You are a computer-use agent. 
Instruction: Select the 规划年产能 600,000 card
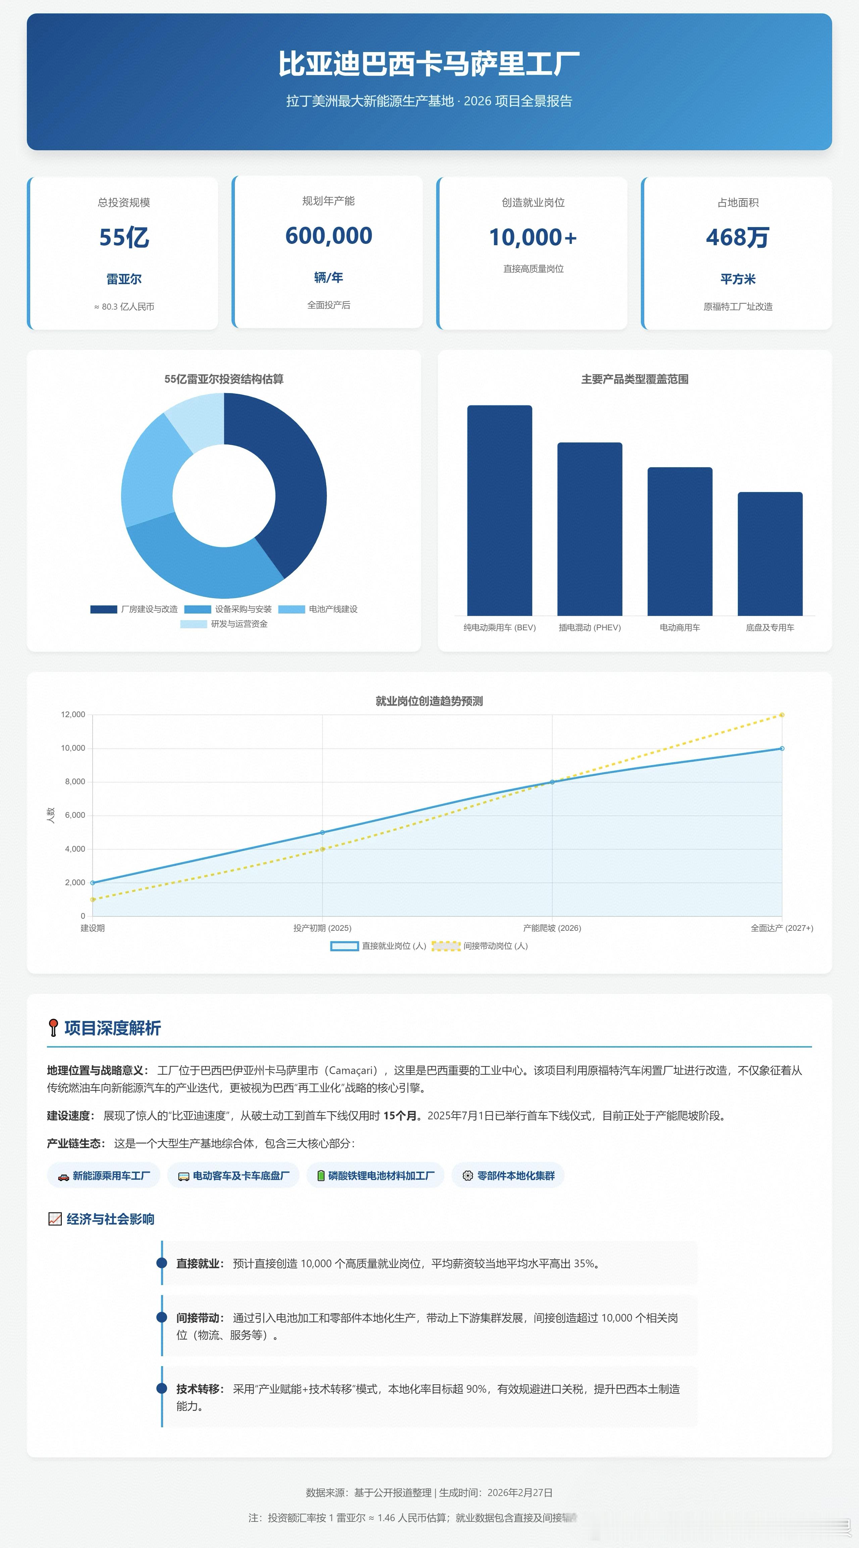tap(328, 252)
